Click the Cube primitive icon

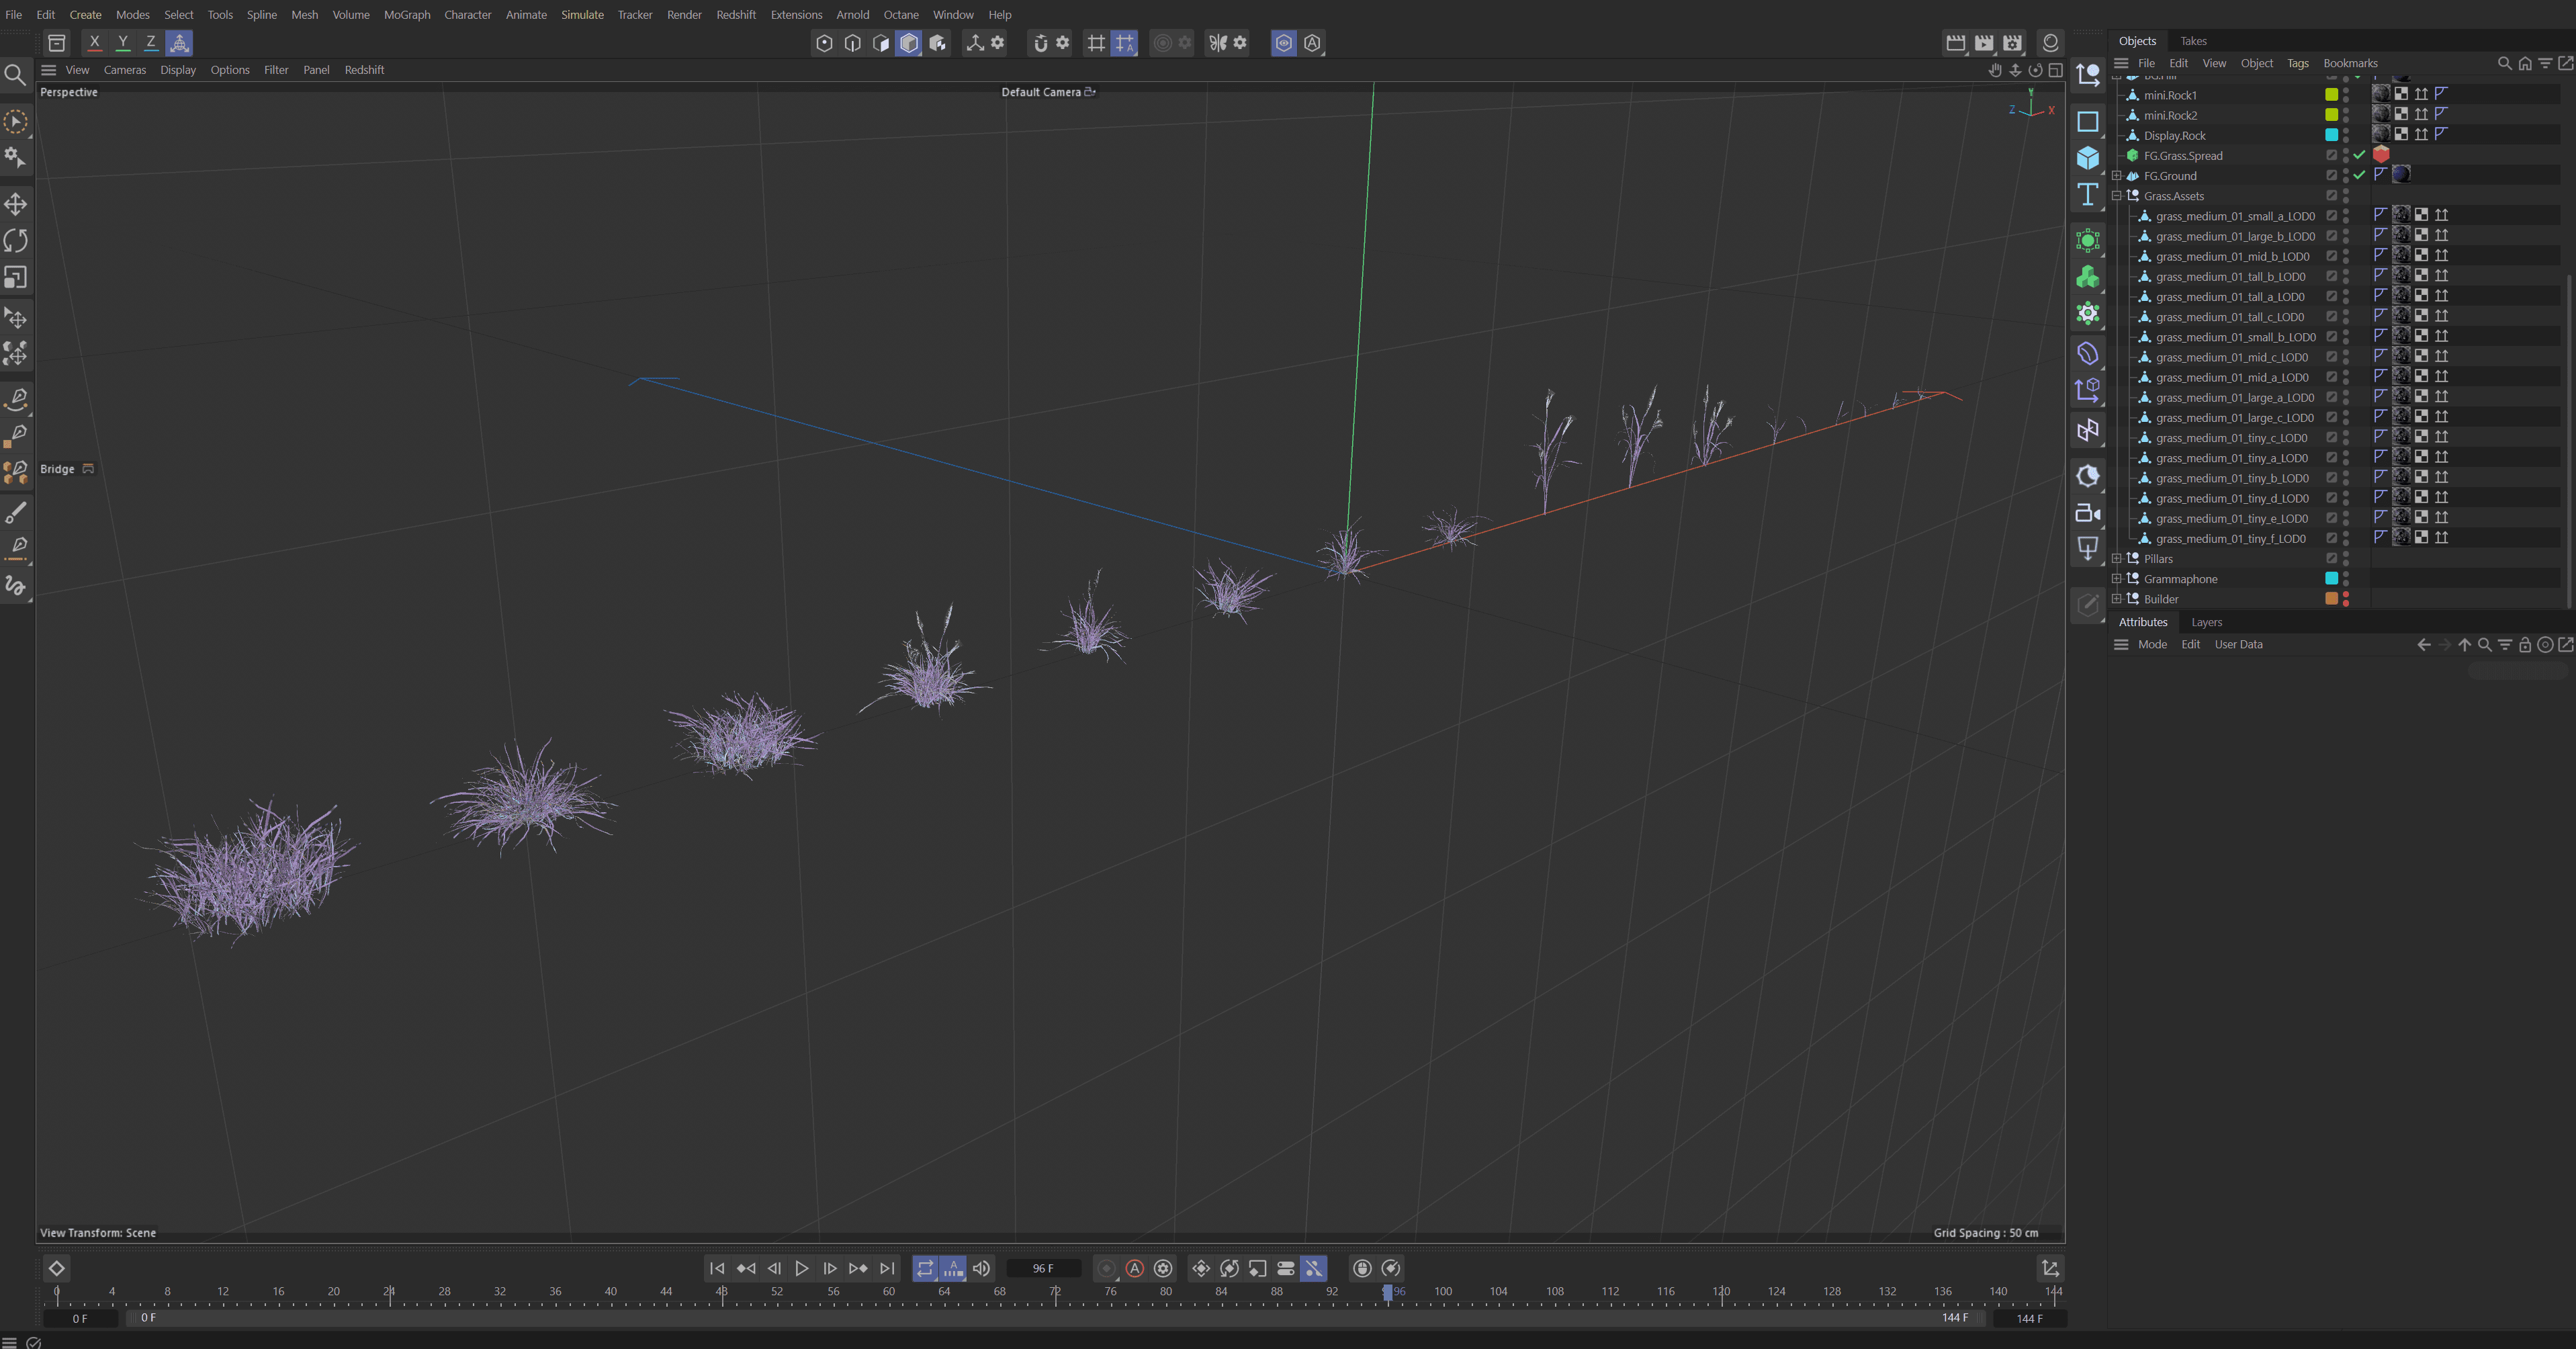[2087, 158]
